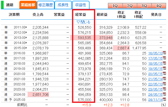168x107 pixels.
Task: Open PDF icon beside 19/05/15 date
Action: click(164, 68)
